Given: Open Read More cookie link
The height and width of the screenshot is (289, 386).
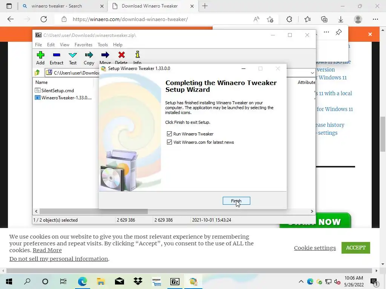Looking at the screenshot, I should pyautogui.click(x=47, y=250).
